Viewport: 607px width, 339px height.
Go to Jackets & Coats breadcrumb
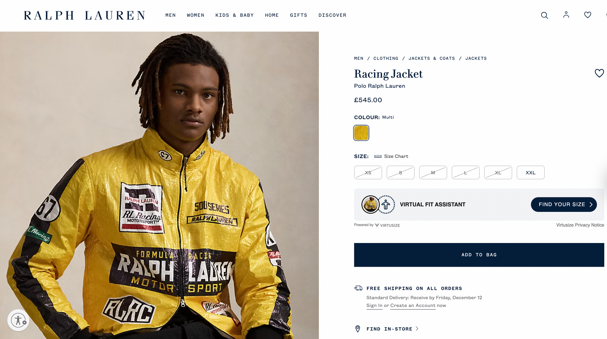432,58
